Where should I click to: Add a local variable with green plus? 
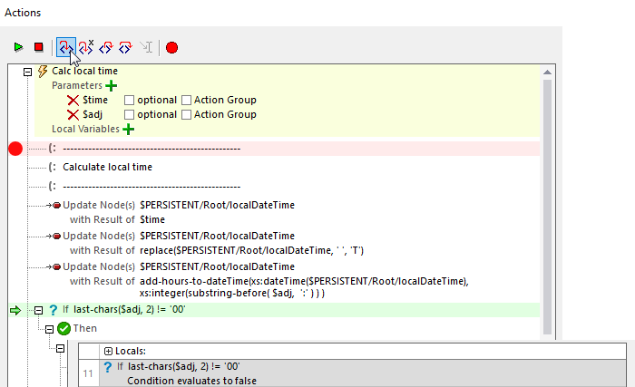(x=129, y=129)
